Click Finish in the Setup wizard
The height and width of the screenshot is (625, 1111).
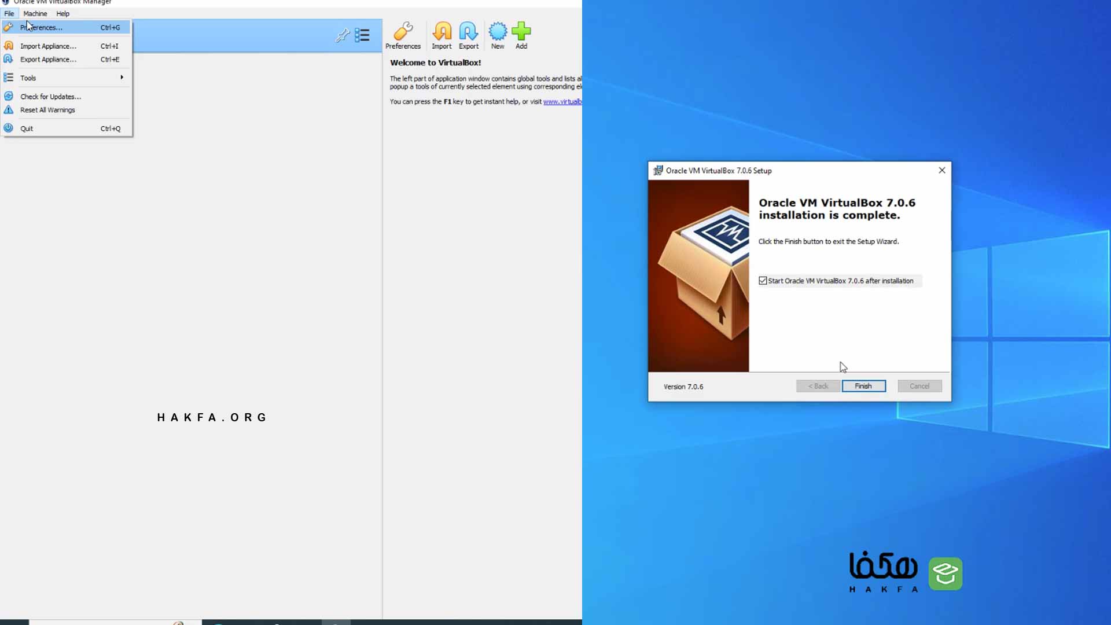pyautogui.click(x=863, y=386)
